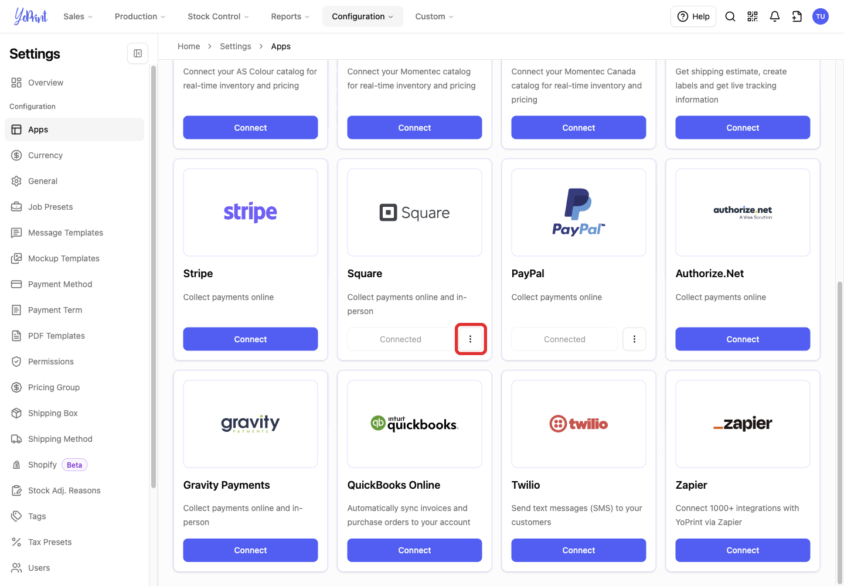Open the Help button
The height and width of the screenshot is (586, 844).
click(693, 16)
